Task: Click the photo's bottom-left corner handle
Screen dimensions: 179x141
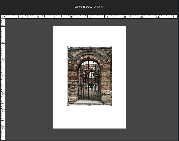Action: pos(68,105)
